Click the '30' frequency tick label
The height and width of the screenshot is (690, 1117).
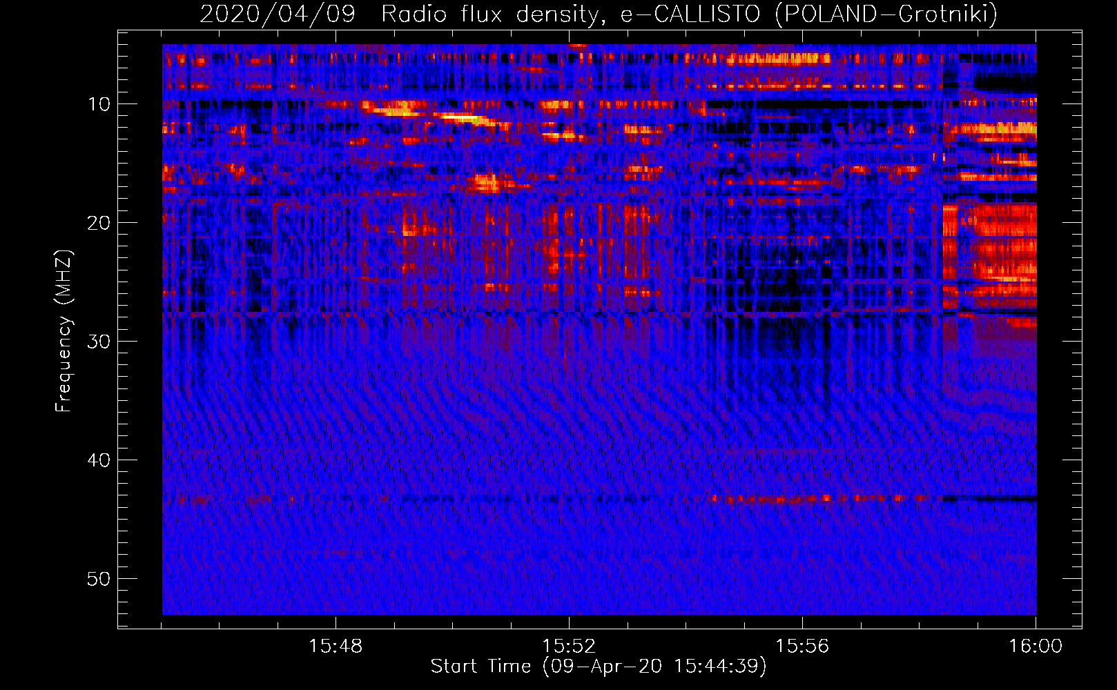pyautogui.click(x=99, y=342)
